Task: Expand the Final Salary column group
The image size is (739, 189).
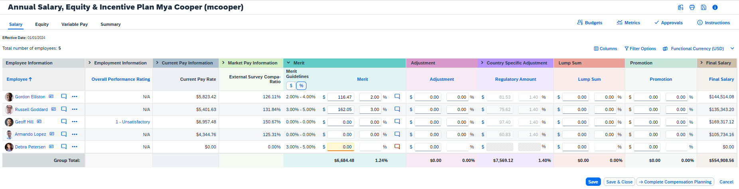Action: click(701, 63)
